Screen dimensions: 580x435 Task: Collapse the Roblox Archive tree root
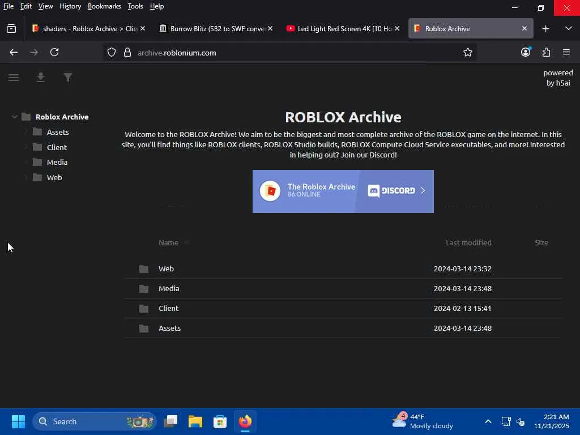tap(14, 117)
